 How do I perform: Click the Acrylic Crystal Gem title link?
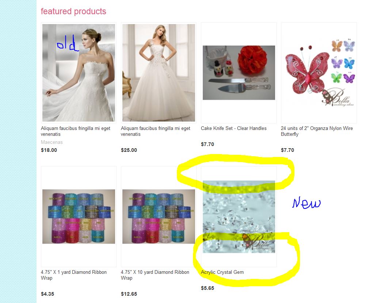pos(222,272)
